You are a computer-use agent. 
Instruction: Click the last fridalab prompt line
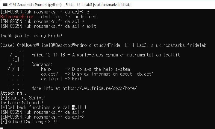(x=42, y=117)
